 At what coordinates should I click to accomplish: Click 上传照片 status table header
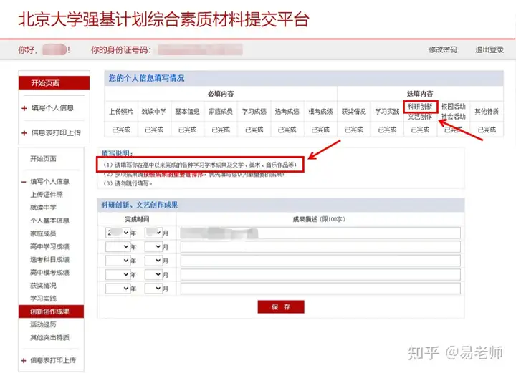tap(121, 112)
